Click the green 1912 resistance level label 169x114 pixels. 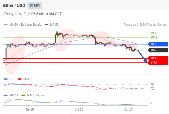click(154, 37)
